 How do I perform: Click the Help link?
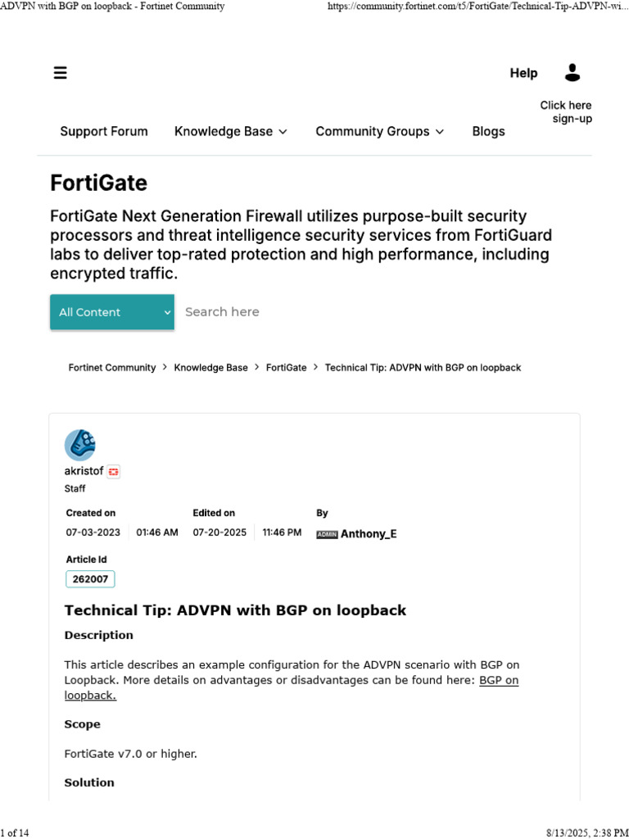click(x=523, y=73)
